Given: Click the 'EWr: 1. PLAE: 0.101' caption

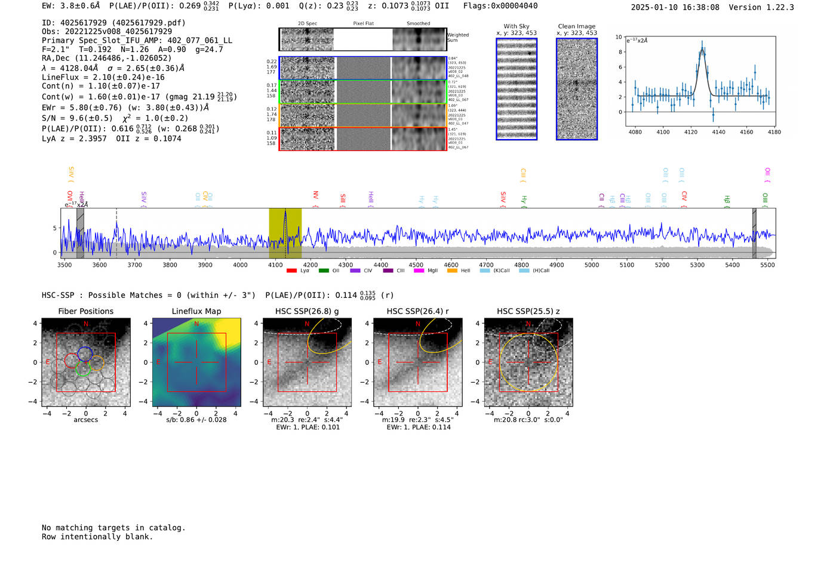Looking at the screenshot, I should [x=308, y=427].
